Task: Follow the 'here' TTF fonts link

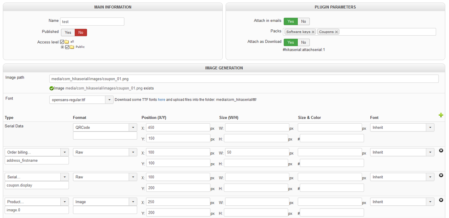Action: pyautogui.click(x=162, y=100)
